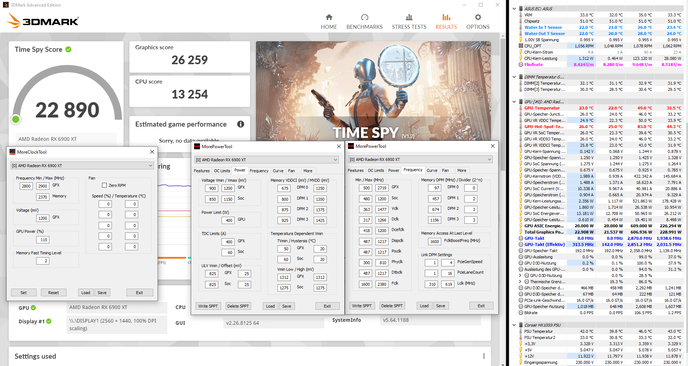The height and width of the screenshot is (366, 688).
Task: Click Save in the MoreClockTool window
Action: (x=102, y=293)
